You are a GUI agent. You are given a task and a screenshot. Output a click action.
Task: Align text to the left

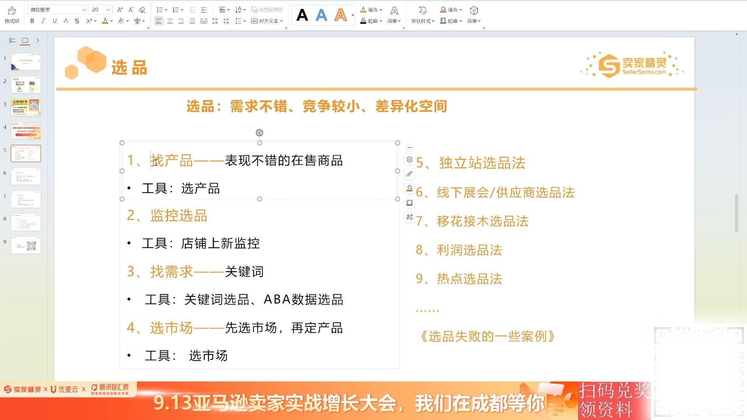click(159, 21)
